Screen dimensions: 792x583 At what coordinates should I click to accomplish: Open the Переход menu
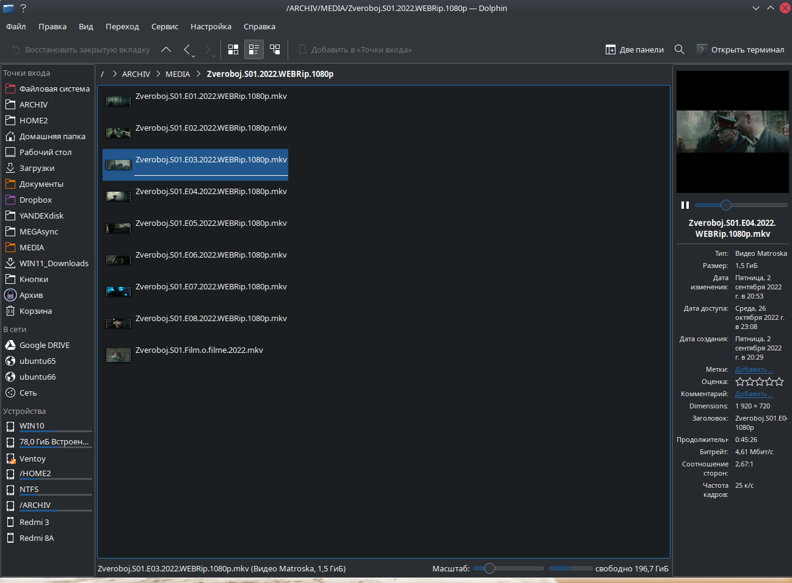click(x=122, y=26)
